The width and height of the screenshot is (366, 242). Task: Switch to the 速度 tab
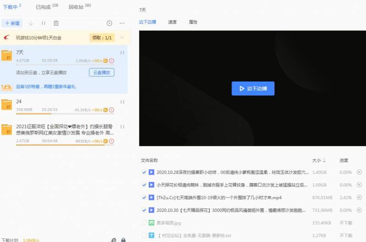click(172, 22)
